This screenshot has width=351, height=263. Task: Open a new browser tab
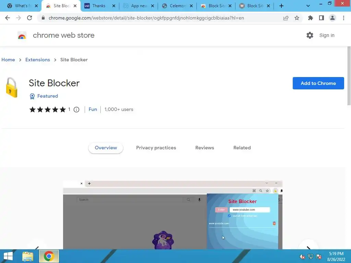click(x=281, y=6)
